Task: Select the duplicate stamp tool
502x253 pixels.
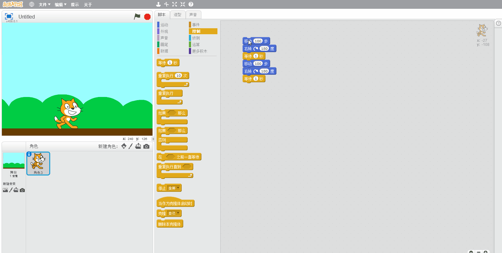Action: (158, 4)
